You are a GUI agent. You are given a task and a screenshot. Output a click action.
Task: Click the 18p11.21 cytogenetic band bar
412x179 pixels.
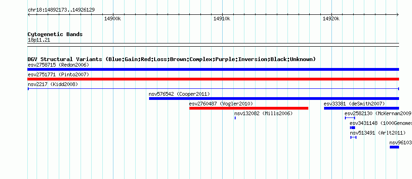point(213,45)
